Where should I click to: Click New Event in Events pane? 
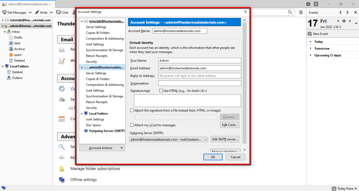(318, 34)
